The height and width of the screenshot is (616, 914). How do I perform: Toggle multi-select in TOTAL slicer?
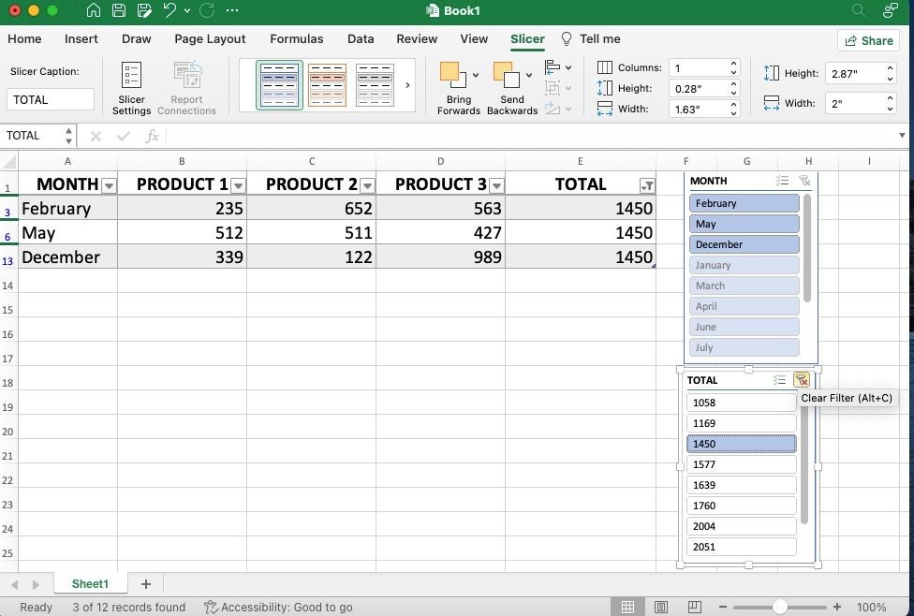(x=780, y=380)
